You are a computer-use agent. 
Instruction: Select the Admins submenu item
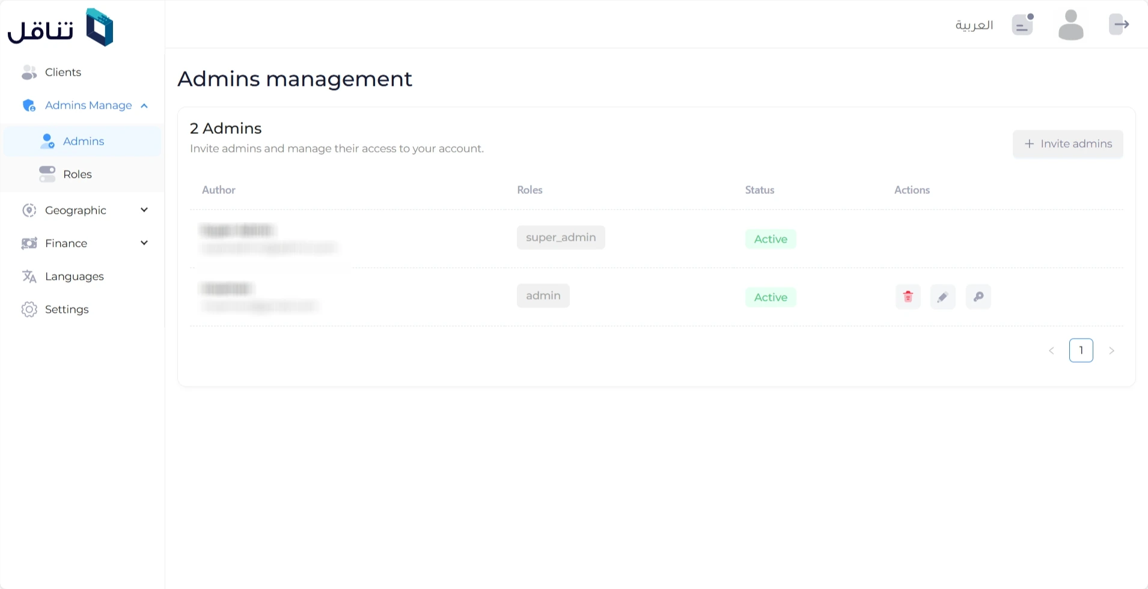(83, 141)
